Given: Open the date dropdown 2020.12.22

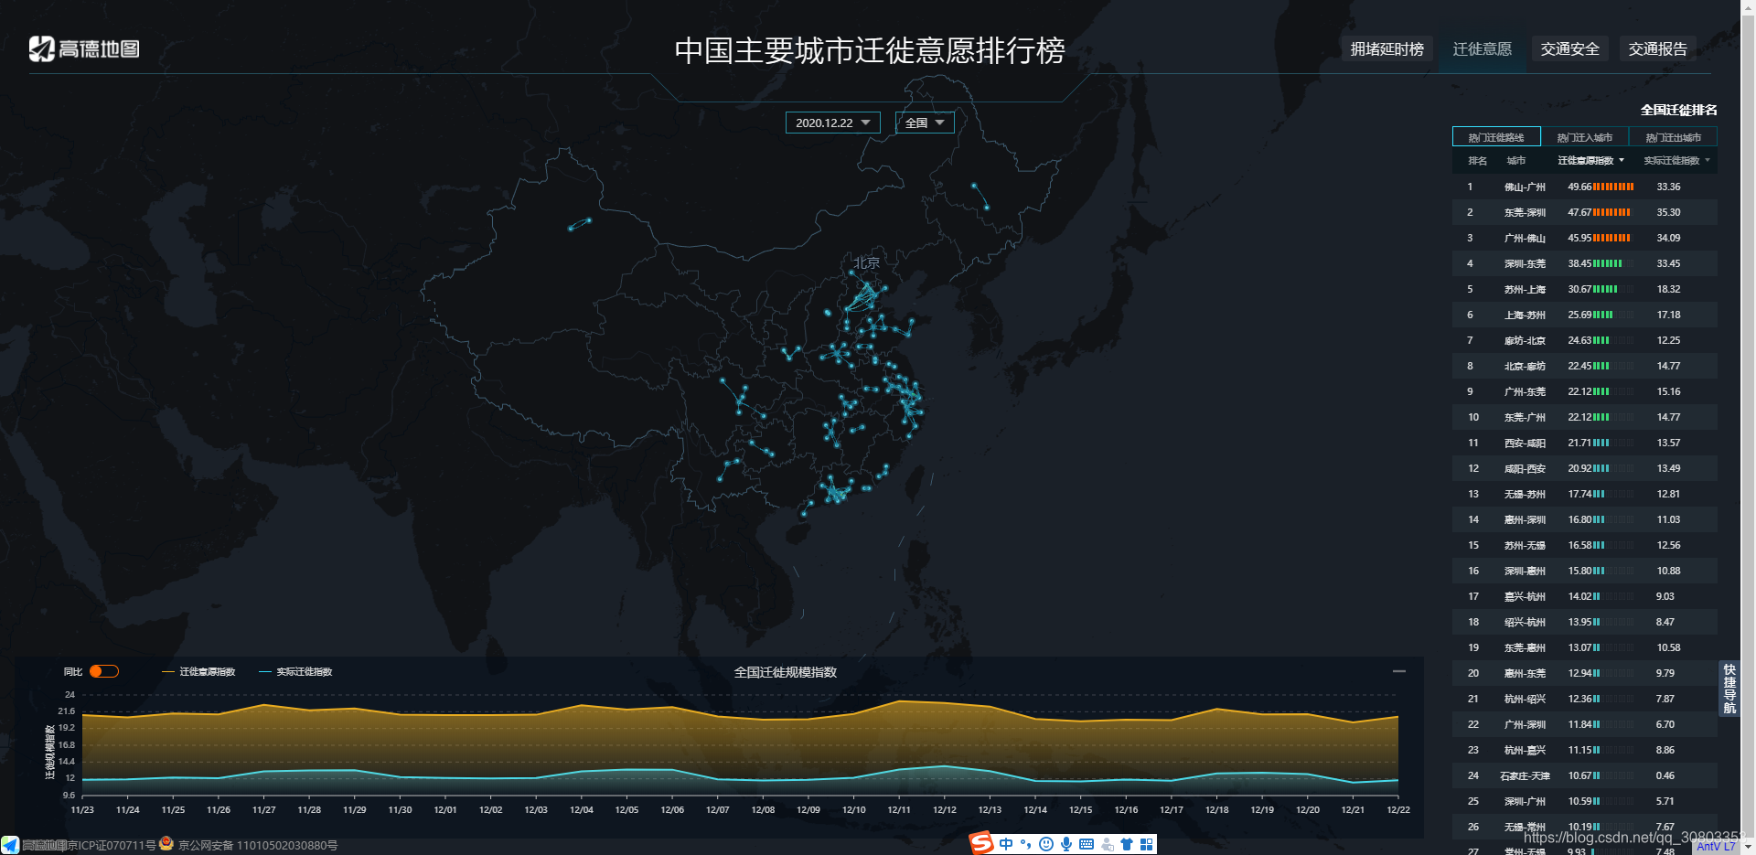Looking at the screenshot, I should pos(832,123).
